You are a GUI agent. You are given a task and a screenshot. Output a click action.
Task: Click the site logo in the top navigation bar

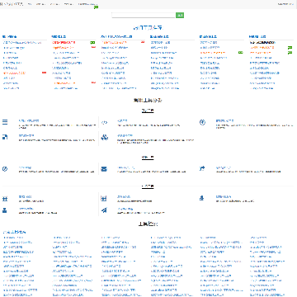12,4
